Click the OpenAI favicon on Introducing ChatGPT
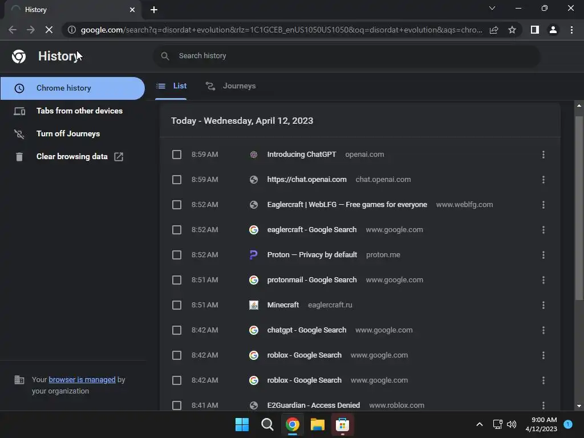This screenshot has height=438, width=584. coord(254,155)
